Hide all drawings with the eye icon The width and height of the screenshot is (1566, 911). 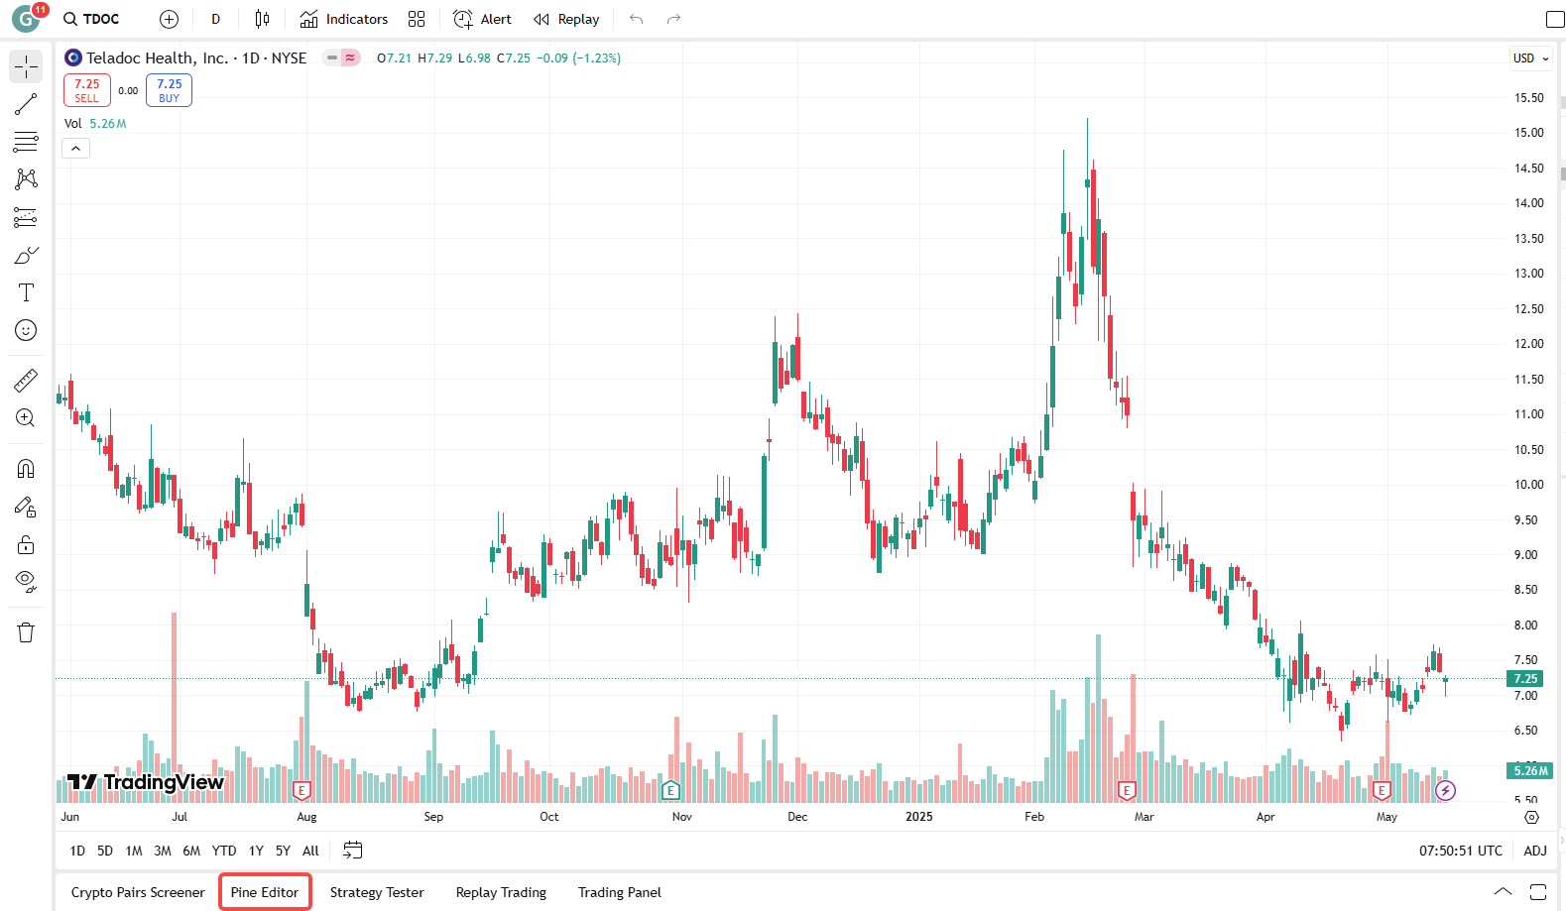pos(26,581)
